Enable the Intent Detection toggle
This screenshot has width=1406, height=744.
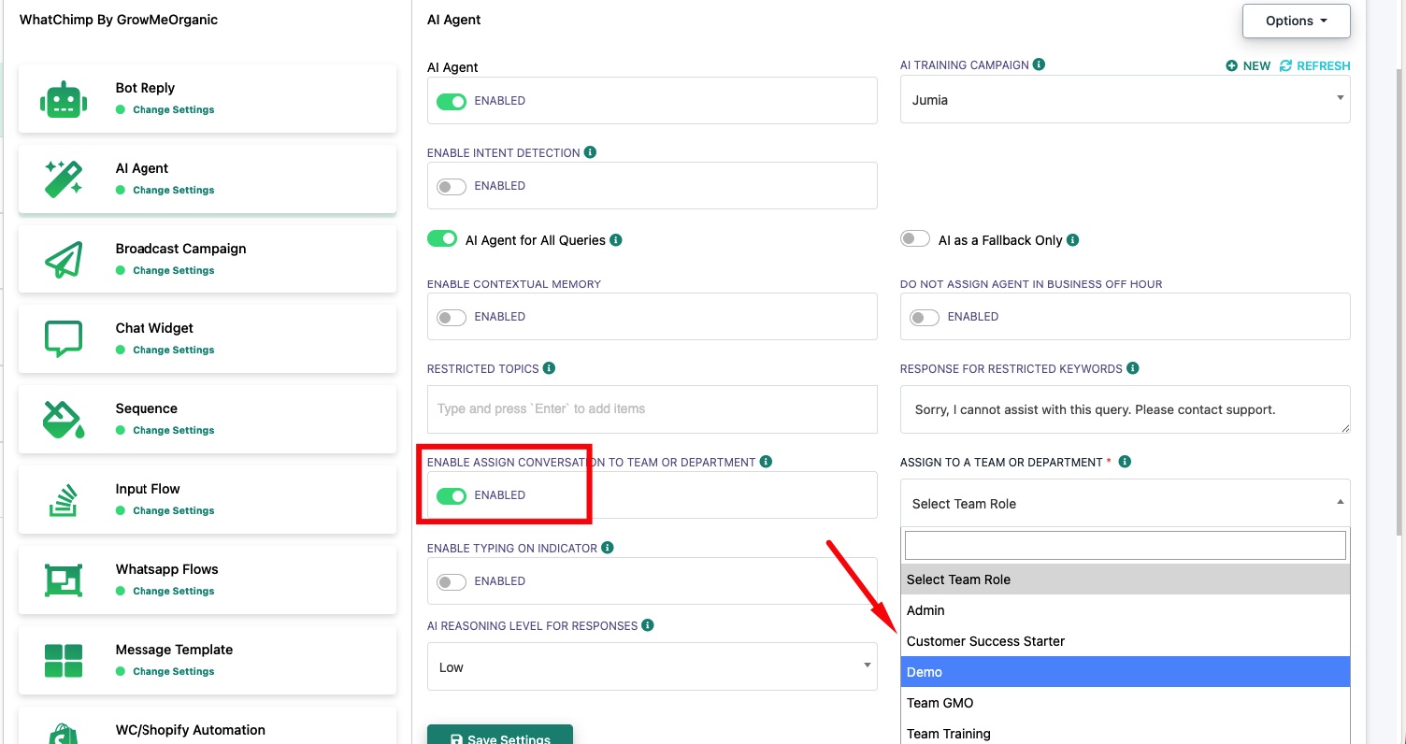point(452,186)
